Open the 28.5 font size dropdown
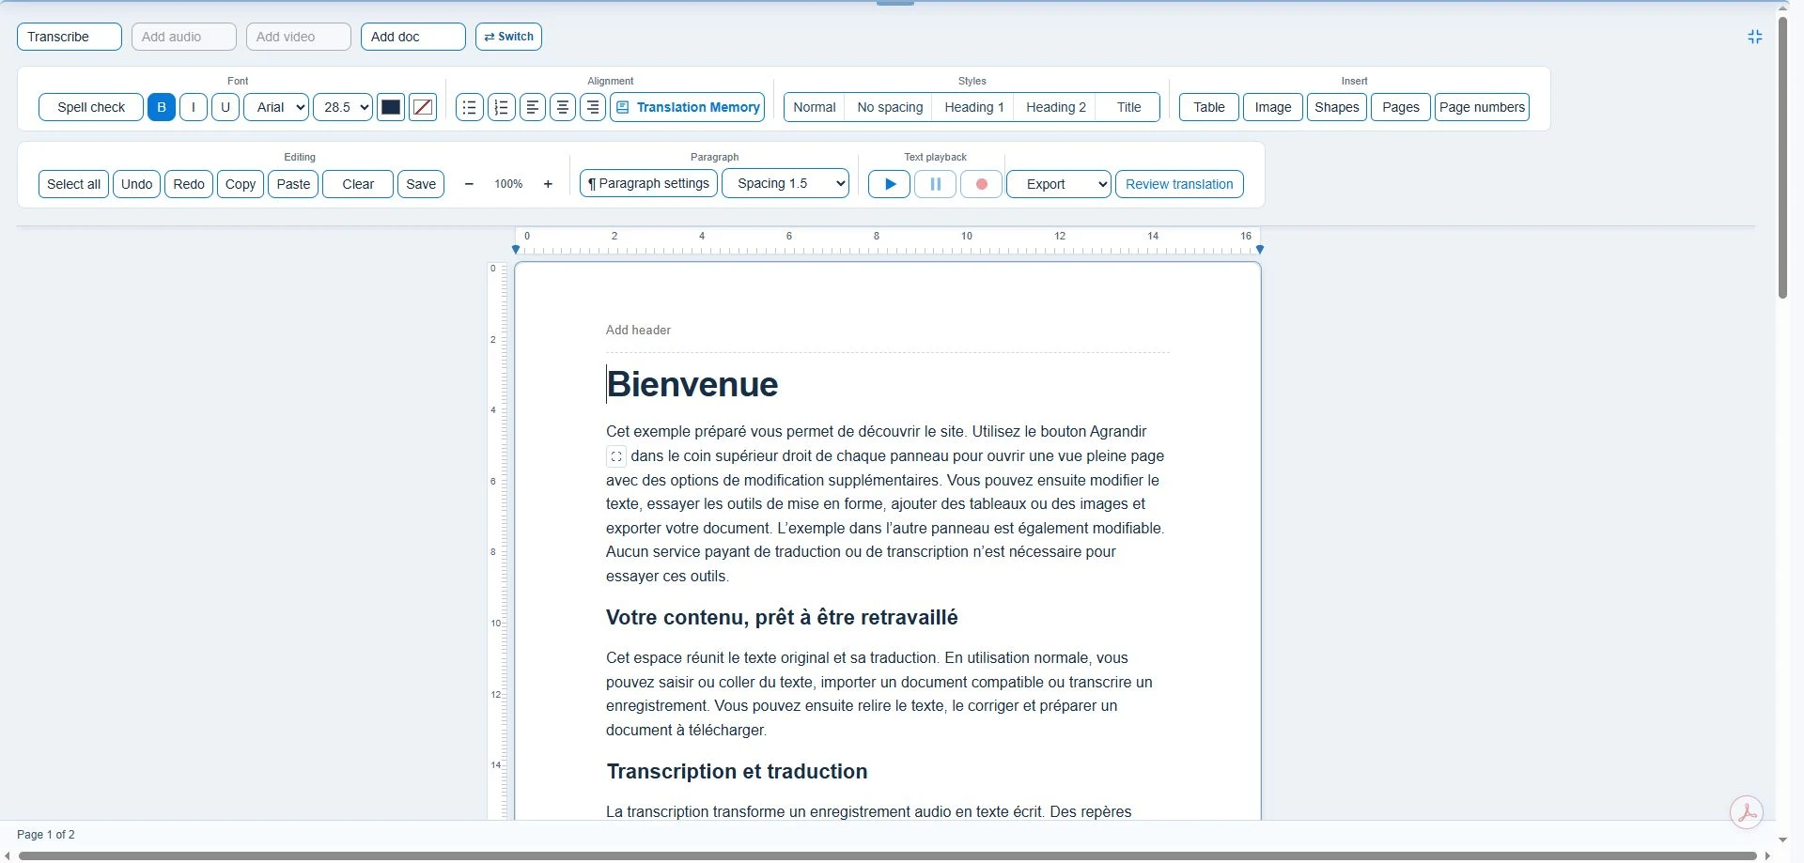This screenshot has height=863, width=1804. point(343,107)
